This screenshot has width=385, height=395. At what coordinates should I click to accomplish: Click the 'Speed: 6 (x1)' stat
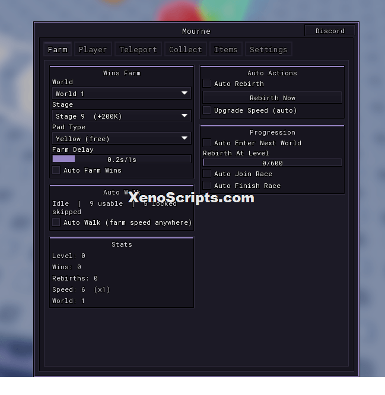(81, 289)
